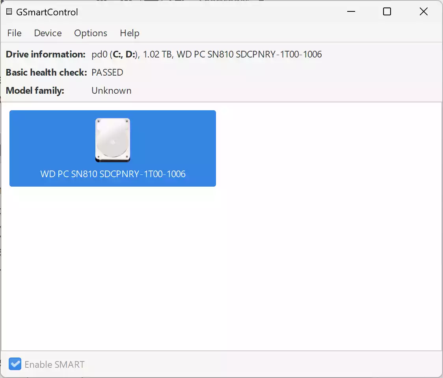Select the WD PC SN810 drive name label
This screenshot has height=378, width=443.
[113, 174]
